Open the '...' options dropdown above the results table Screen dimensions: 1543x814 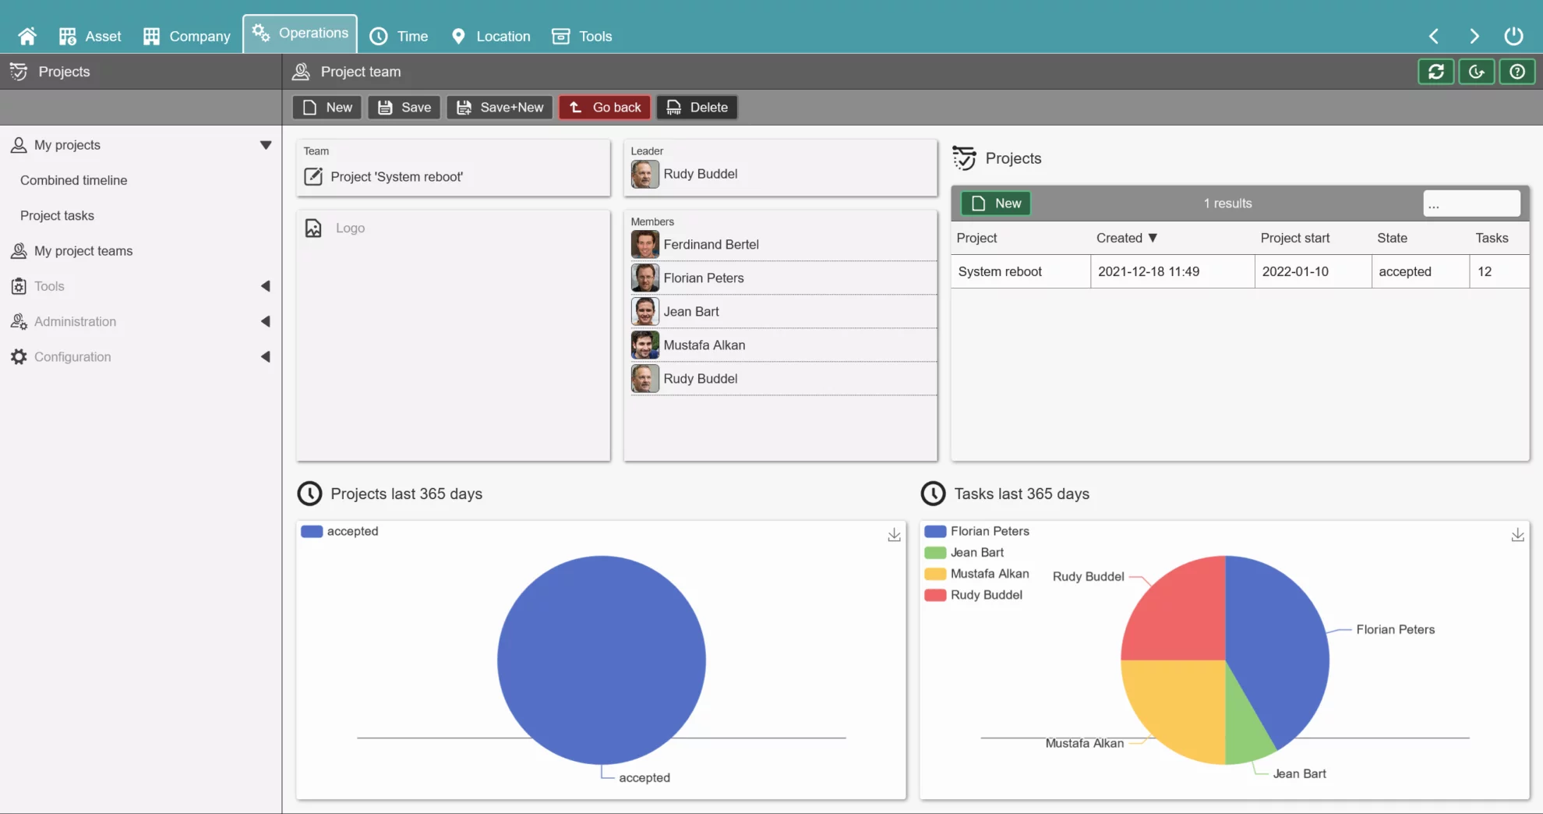[1471, 203]
